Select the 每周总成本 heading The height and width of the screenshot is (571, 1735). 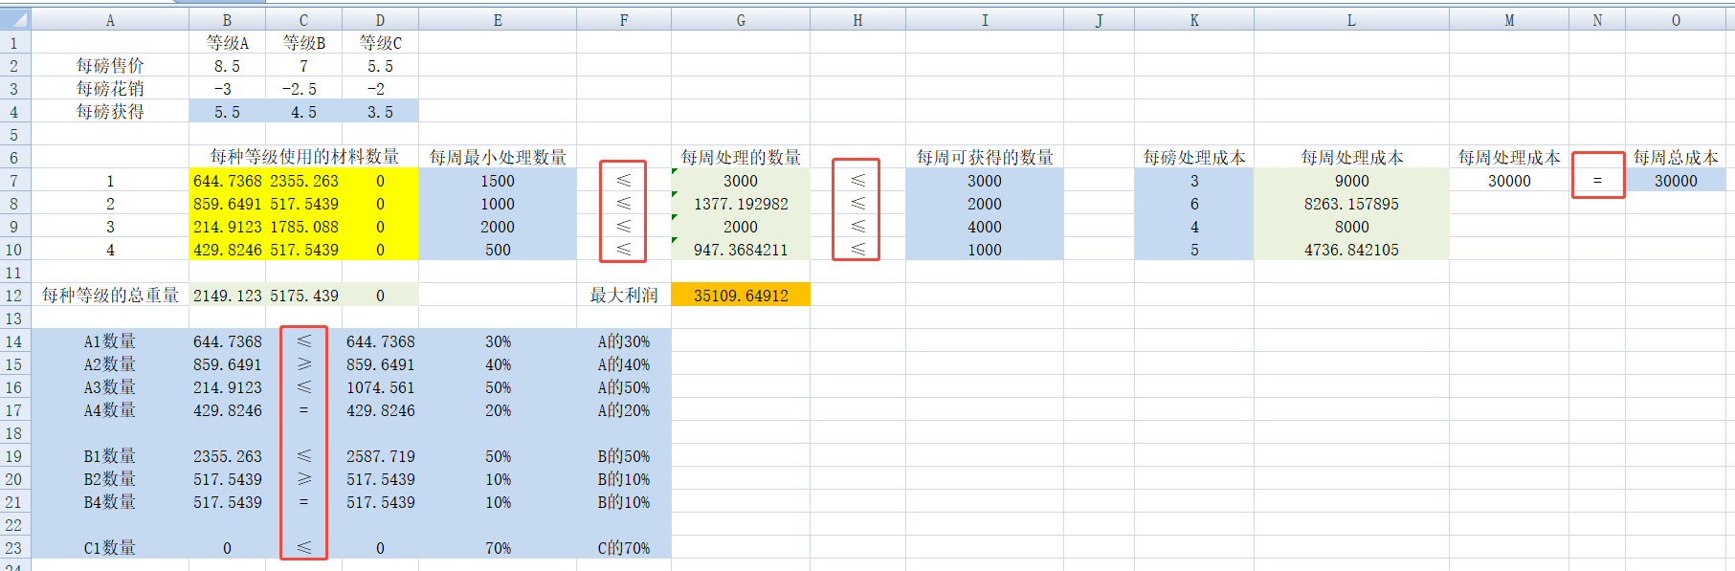point(1676,157)
